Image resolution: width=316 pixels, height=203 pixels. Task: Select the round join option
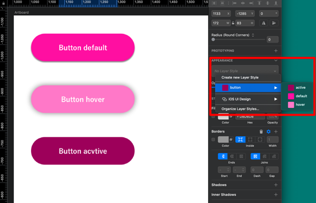(264, 156)
